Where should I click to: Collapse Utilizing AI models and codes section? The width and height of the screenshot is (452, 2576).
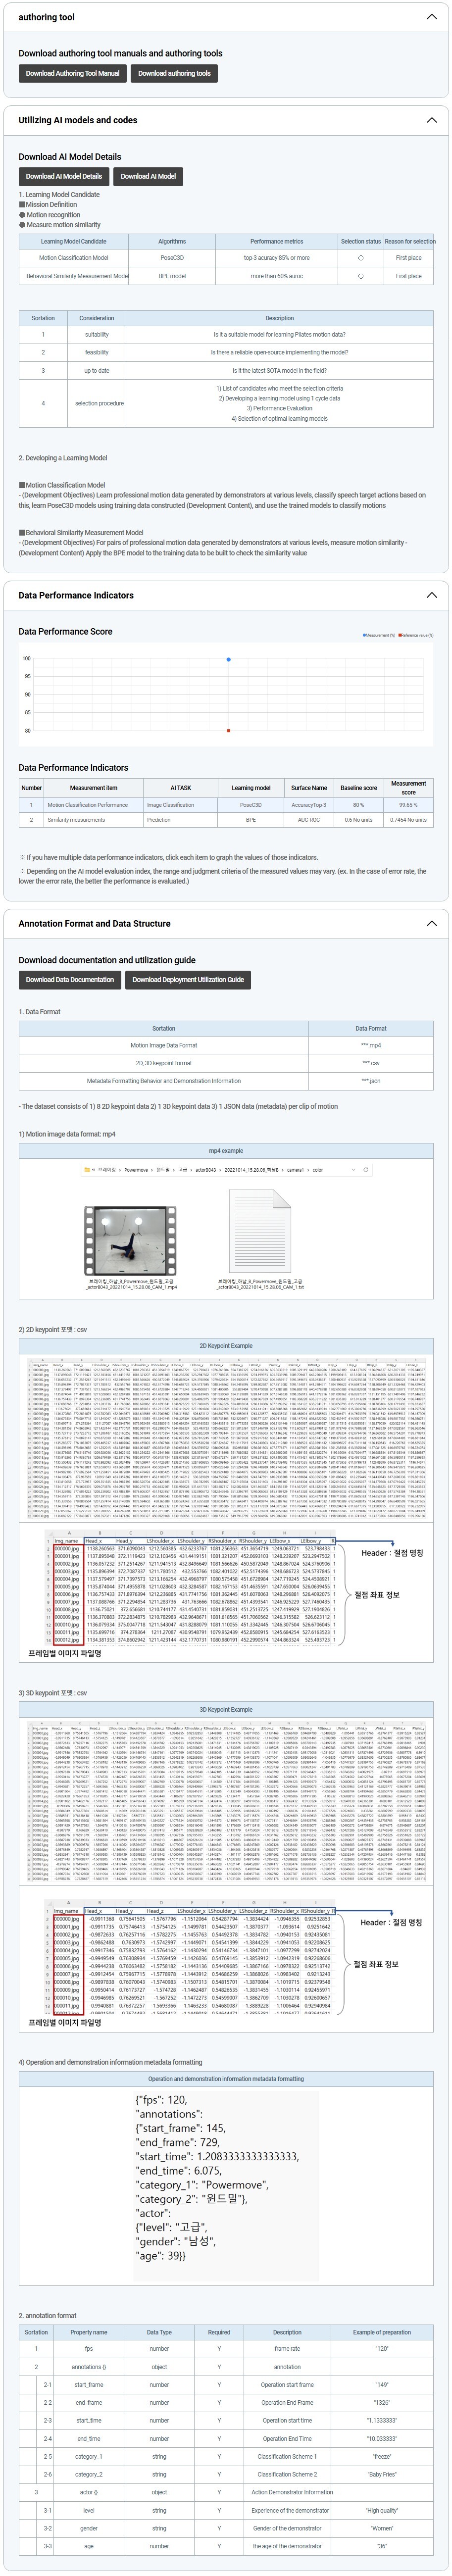click(x=431, y=120)
